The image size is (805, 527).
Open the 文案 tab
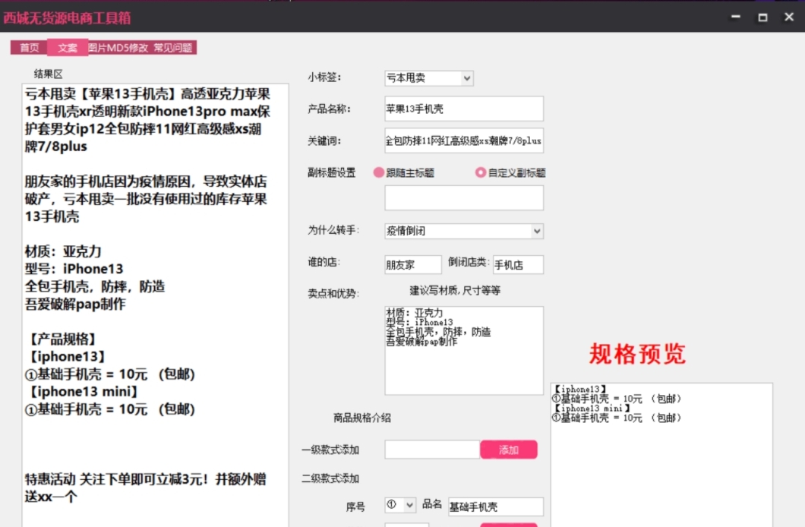click(x=68, y=48)
